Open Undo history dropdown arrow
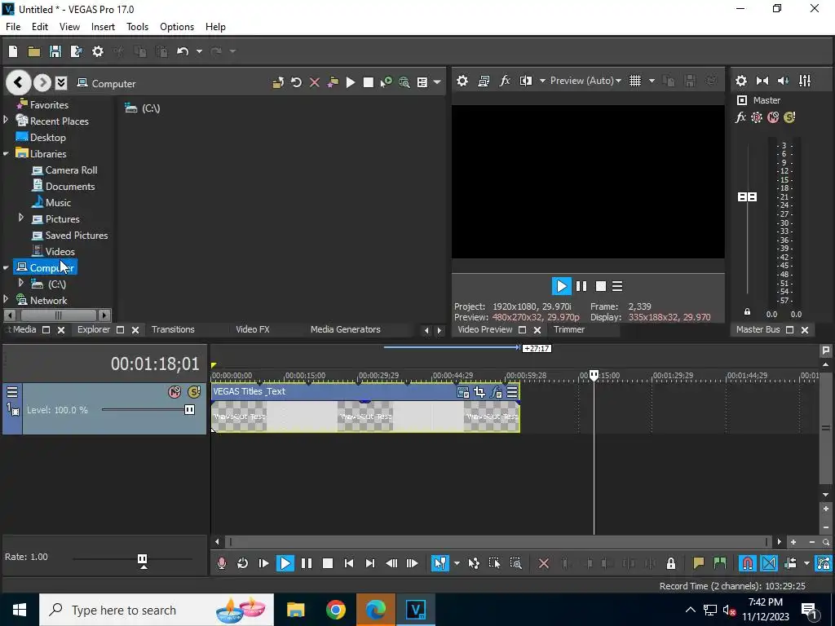Image resolution: width=835 pixels, height=626 pixels. [199, 51]
